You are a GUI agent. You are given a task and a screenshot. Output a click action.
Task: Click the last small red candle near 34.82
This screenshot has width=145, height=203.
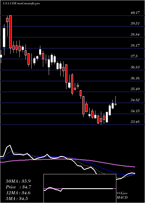[x=115, y=104]
